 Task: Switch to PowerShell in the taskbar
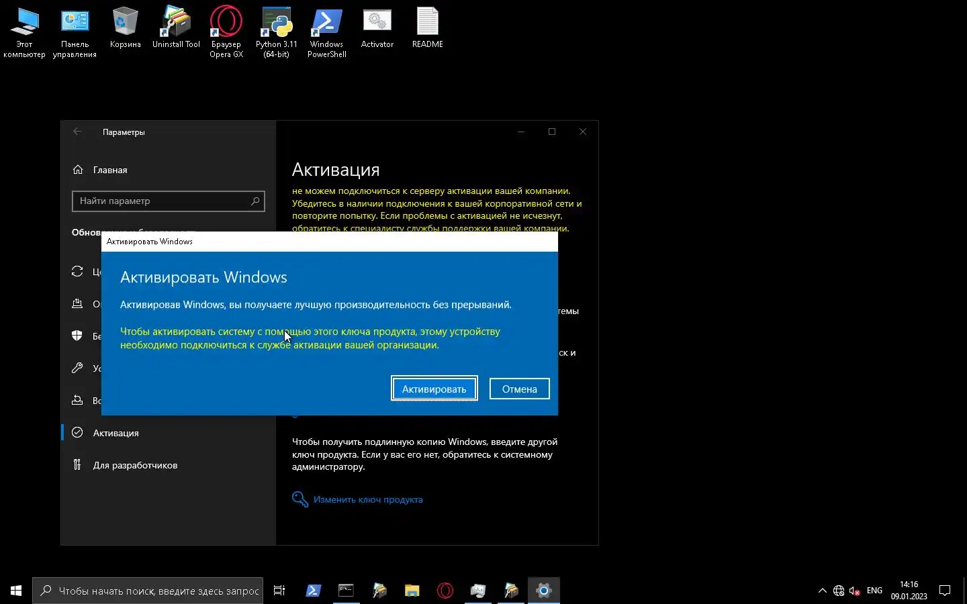[314, 591]
